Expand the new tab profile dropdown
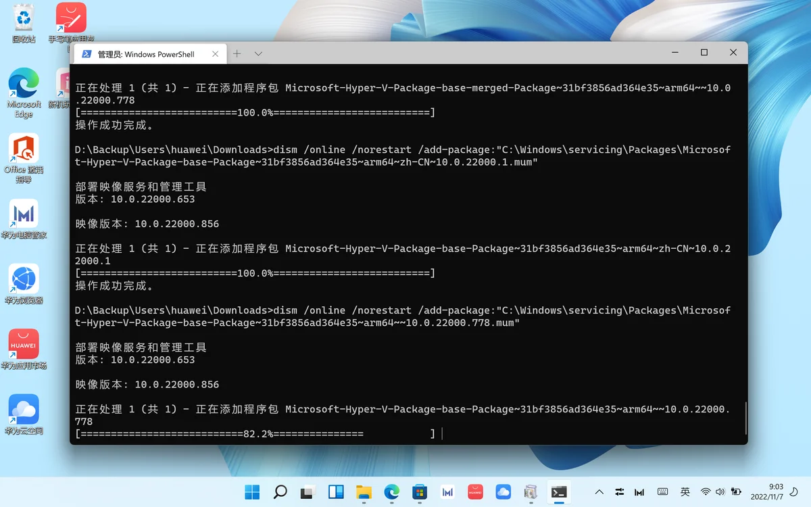The height and width of the screenshot is (507, 811). tap(258, 53)
